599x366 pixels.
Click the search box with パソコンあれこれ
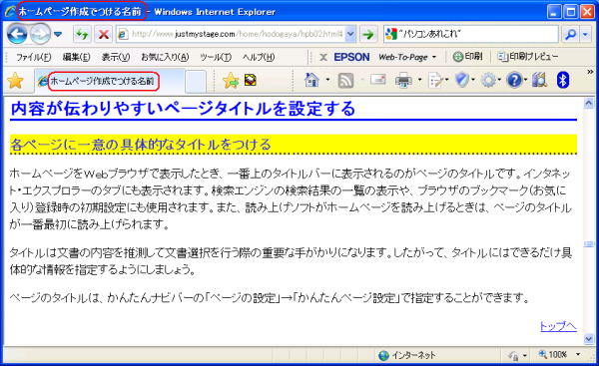tap(470, 34)
